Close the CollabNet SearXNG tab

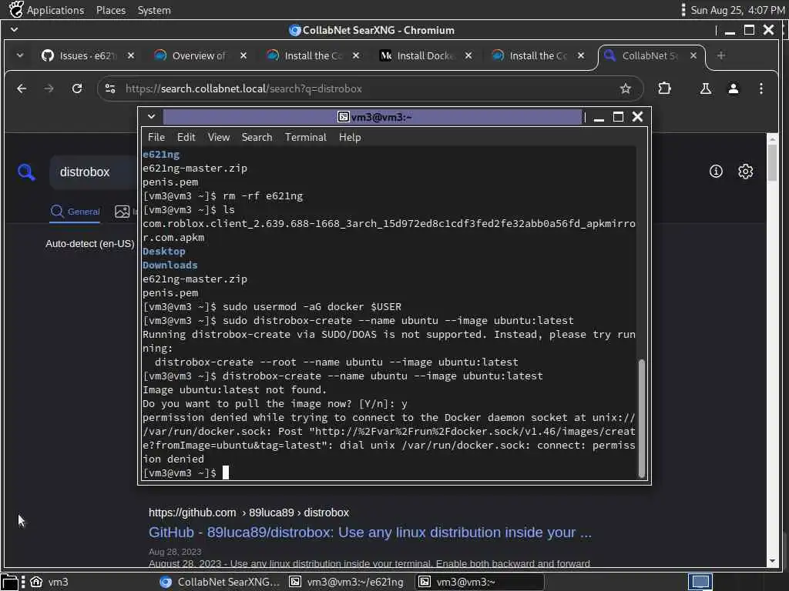[693, 55]
